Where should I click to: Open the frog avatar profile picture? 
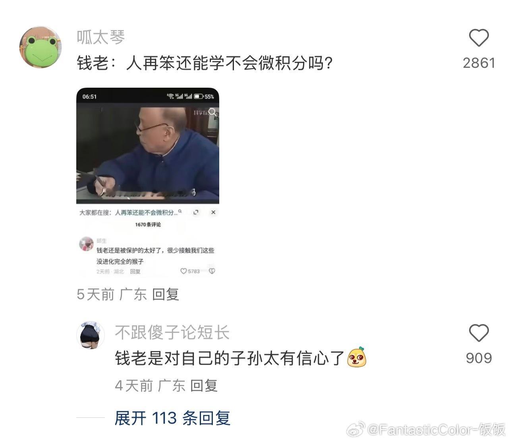[x=40, y=47]
